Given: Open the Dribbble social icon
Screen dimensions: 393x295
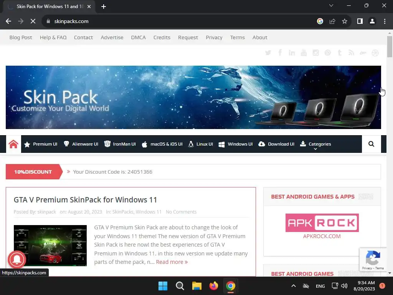Looking at the screenshot, I should point(375,53).
